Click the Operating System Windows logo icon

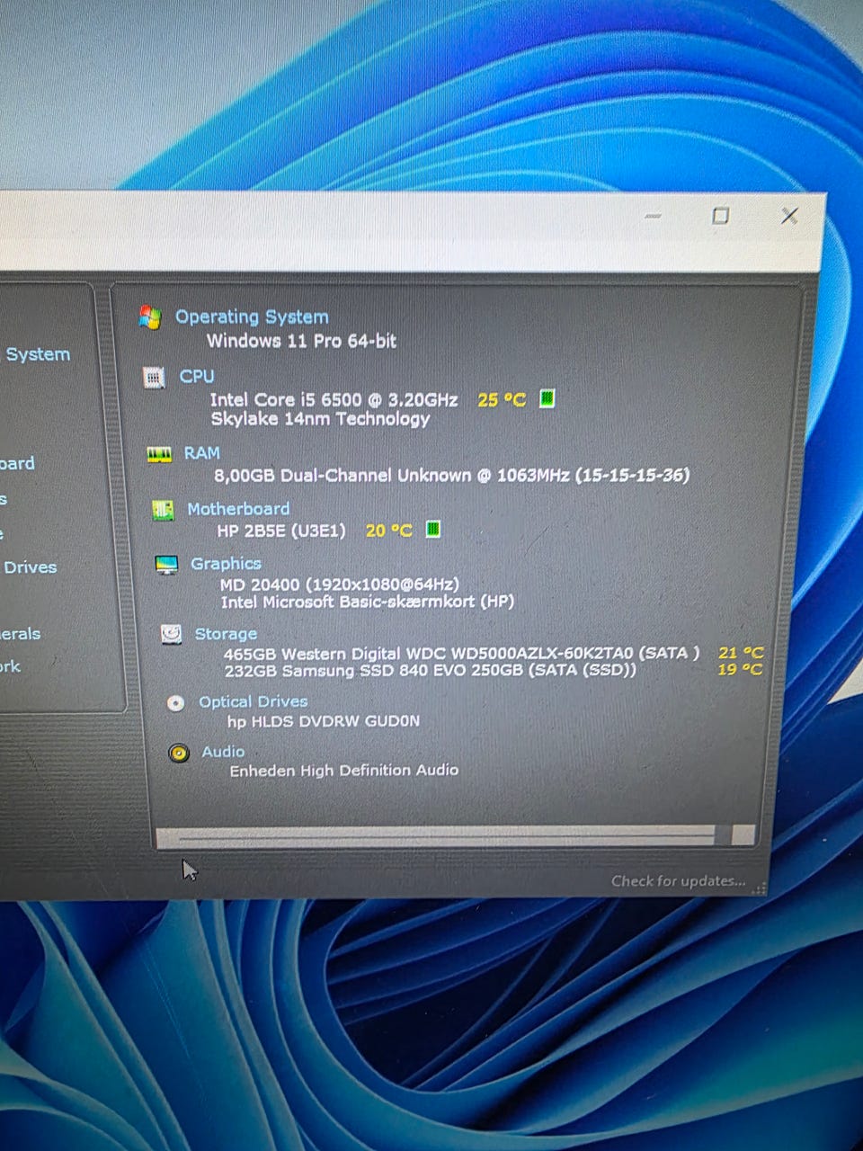[x=149, y=317]
